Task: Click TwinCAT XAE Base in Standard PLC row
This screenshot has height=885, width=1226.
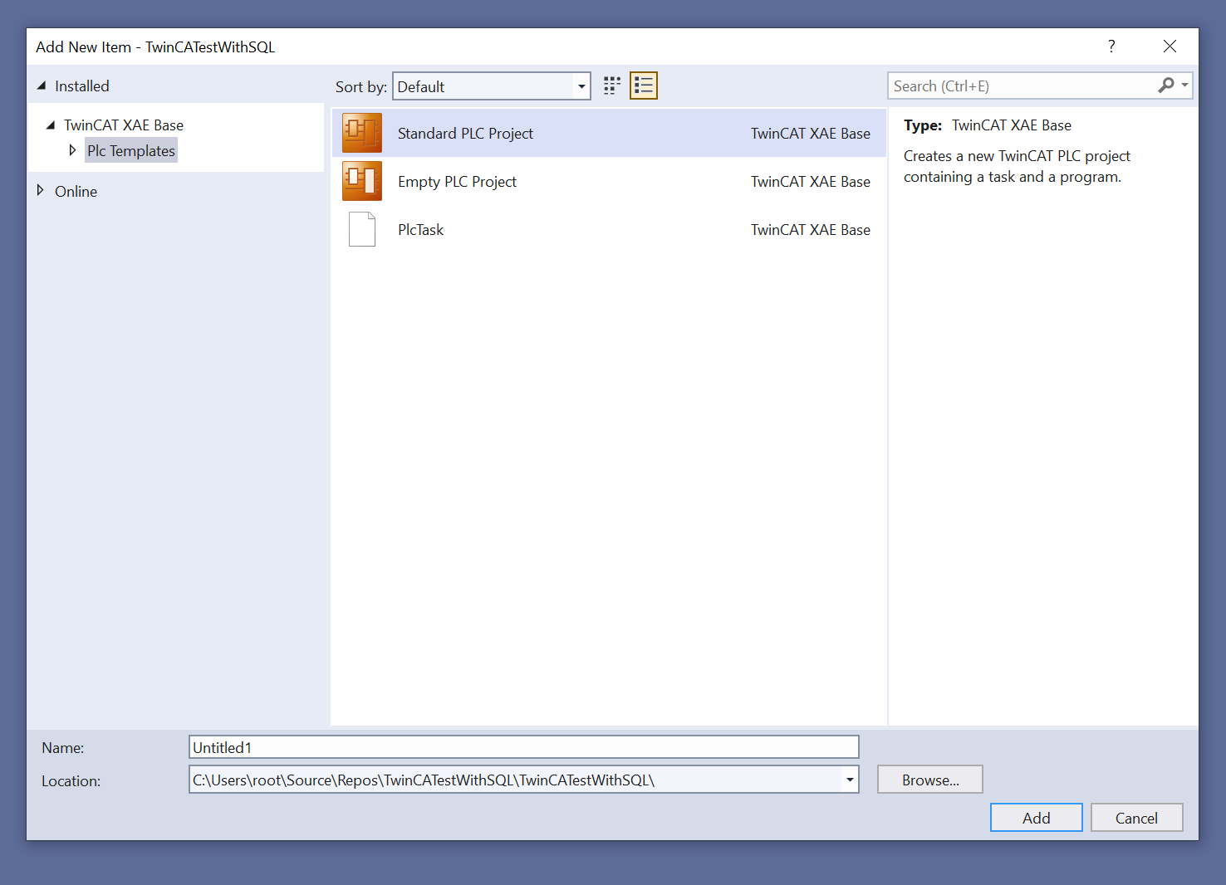Action: [x=811, y=133]
